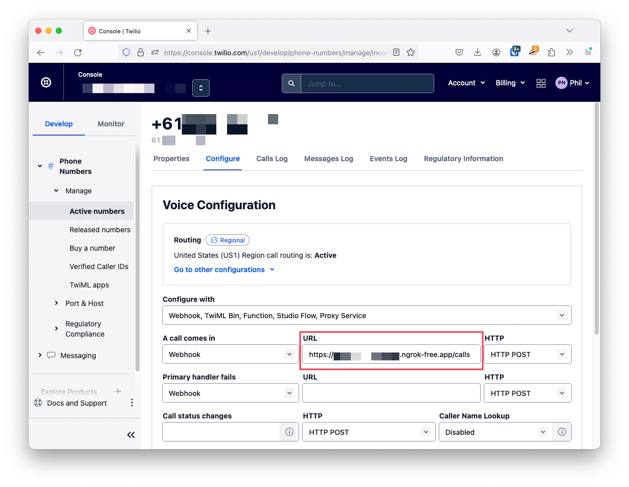Collapse Phone Numbers section
Screen dimensions: 629x487
[40, 166]
